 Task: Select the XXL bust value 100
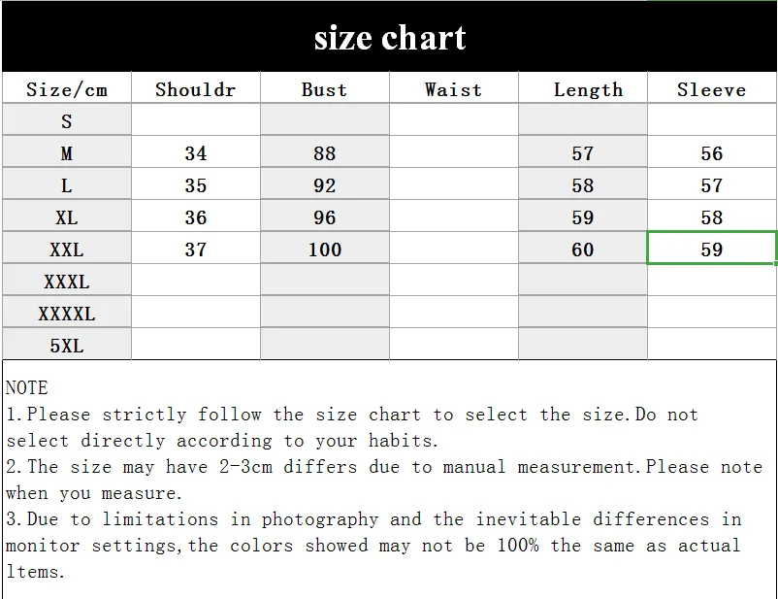(x=325, y=248)
